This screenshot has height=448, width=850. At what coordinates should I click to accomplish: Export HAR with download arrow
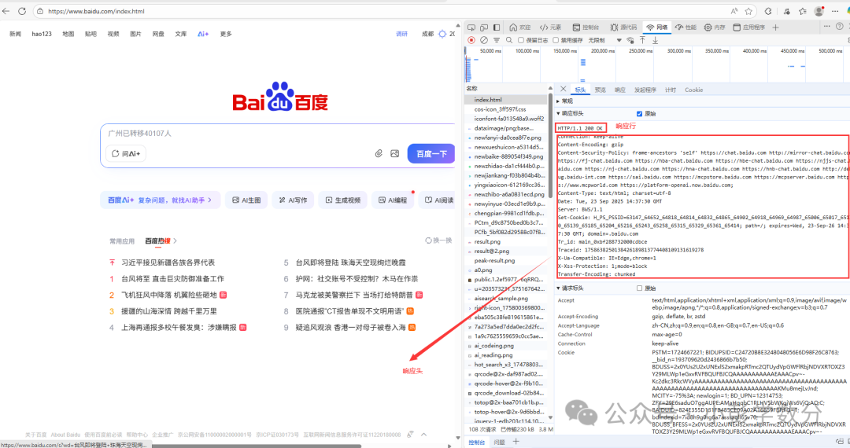click(655, 40)
